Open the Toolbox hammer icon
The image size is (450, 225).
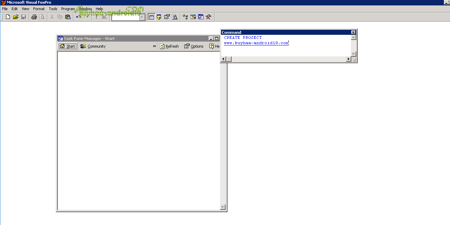[209, 17]
